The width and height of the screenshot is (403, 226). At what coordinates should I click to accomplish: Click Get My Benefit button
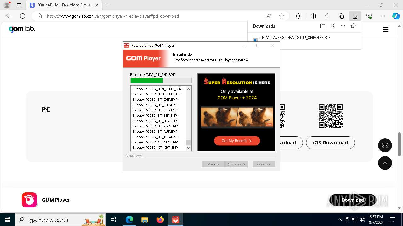tap(237, 141)
